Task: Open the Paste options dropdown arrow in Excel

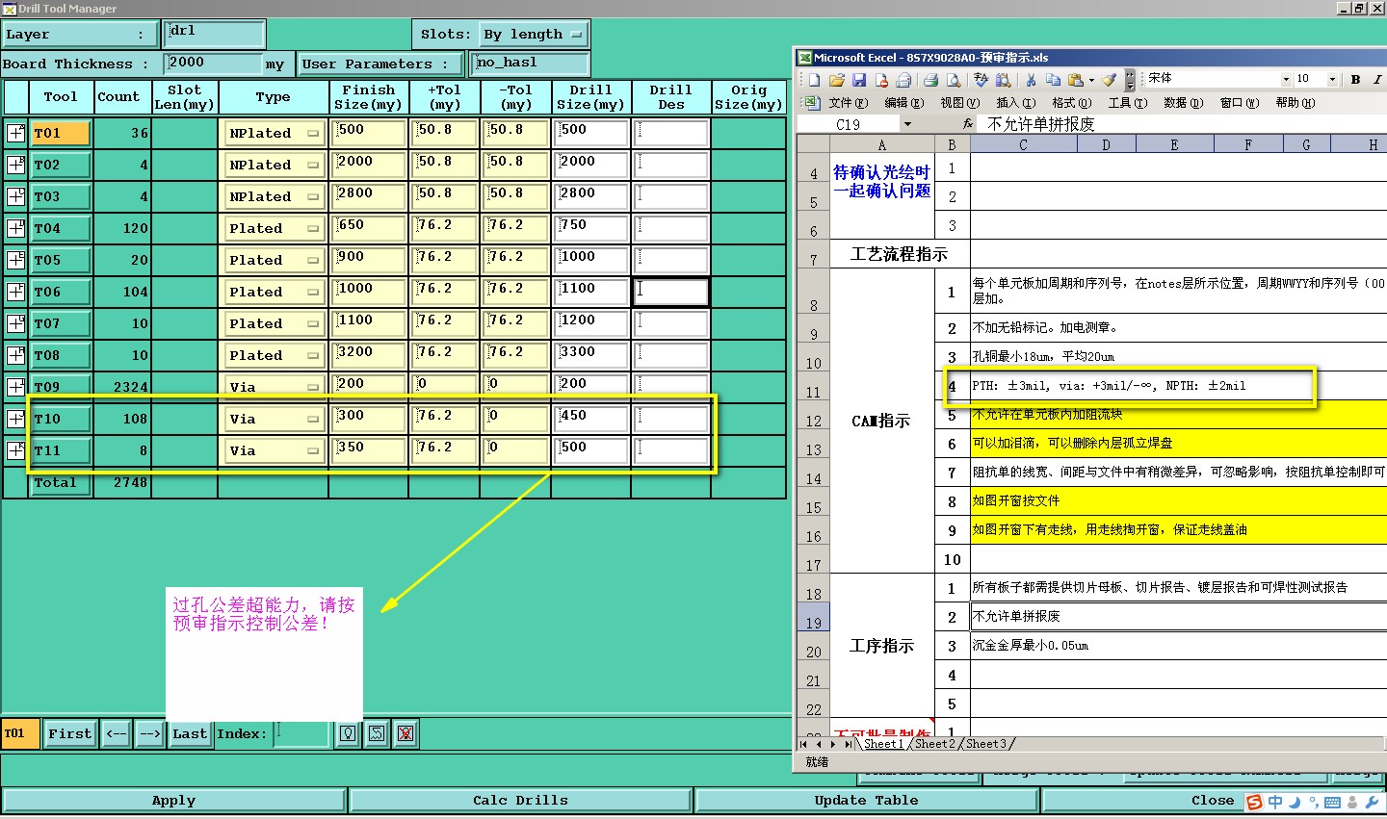Action: (x=1091, y=80)
